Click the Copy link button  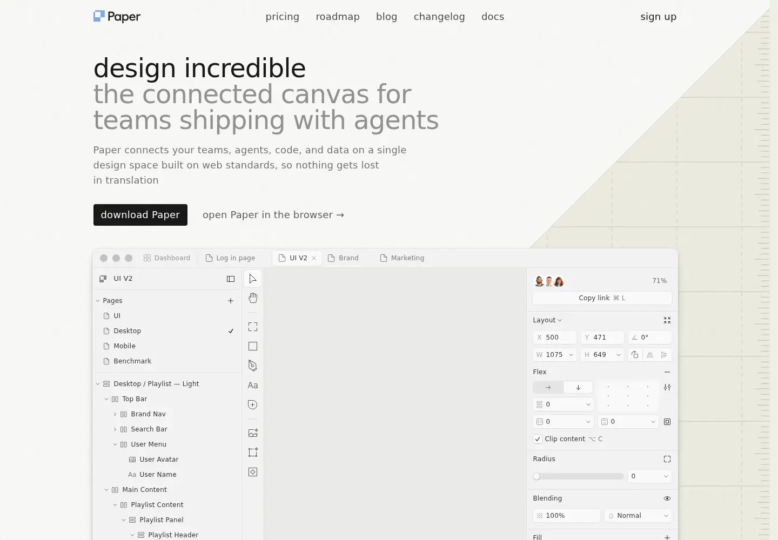pyautogui.click(x=602, y=298)
